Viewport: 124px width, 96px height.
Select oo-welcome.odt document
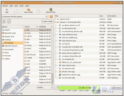coord(68,68)
